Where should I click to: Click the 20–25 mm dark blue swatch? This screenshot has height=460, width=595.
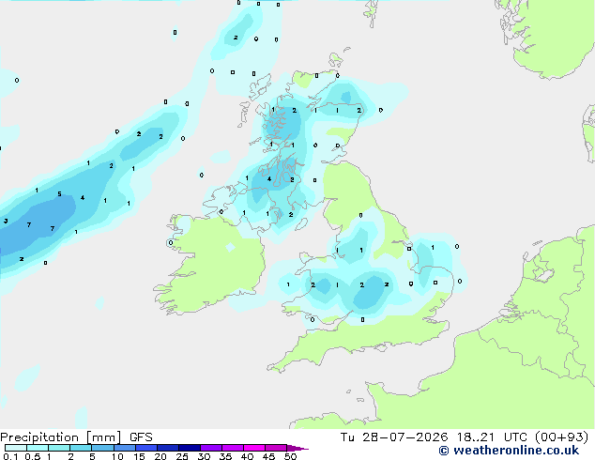pyautogui.click(x=167, y=448)
